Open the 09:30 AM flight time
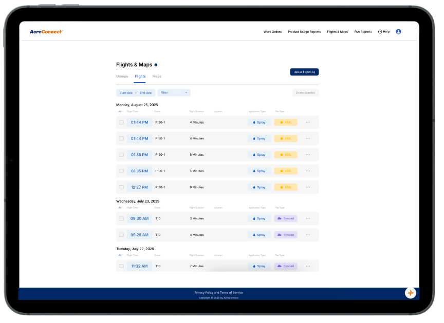 point(139,219)
